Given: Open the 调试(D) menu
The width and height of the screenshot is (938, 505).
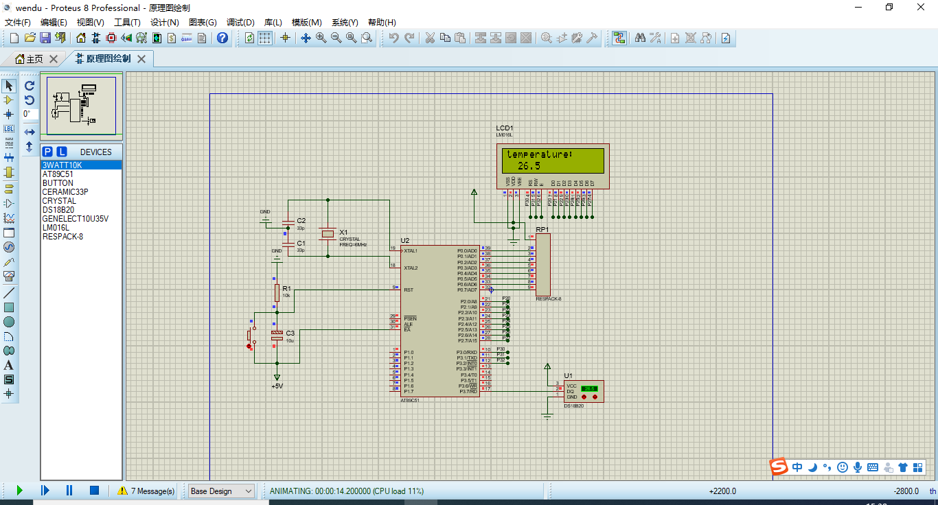Looking at the screenshot, I should [240, 23].
